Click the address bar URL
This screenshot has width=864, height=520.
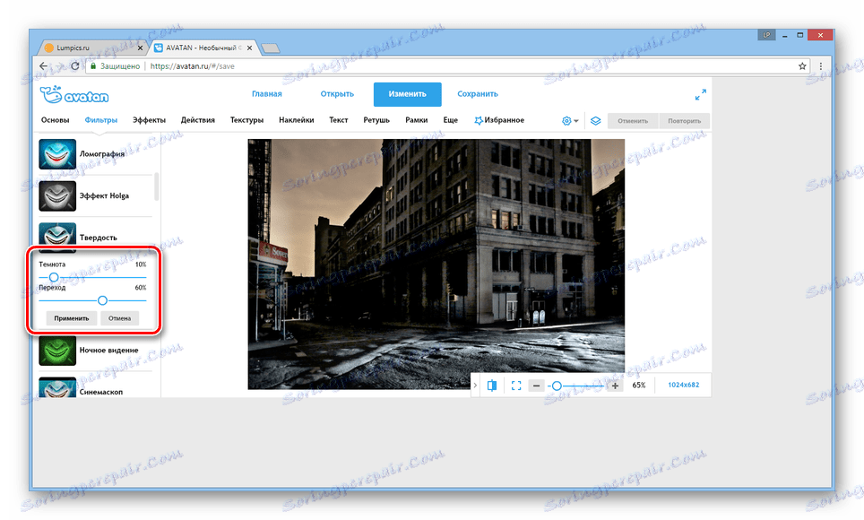(193, 66)
